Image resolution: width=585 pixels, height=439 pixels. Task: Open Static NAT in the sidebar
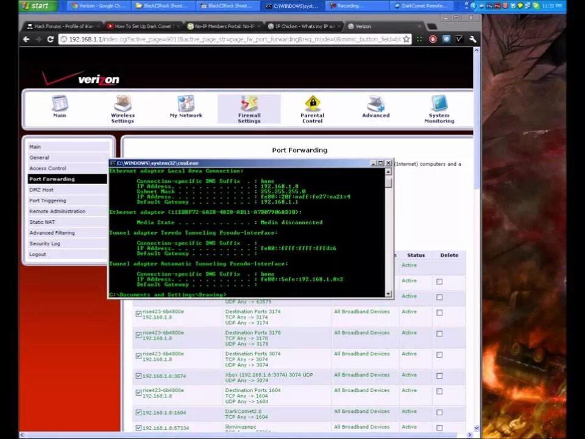click(x=68, y=222)
